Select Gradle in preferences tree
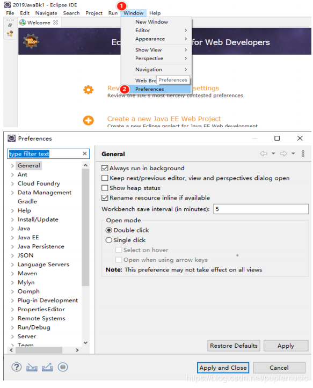The height and width of the screenshot is (388, 313). coord(27,202)
